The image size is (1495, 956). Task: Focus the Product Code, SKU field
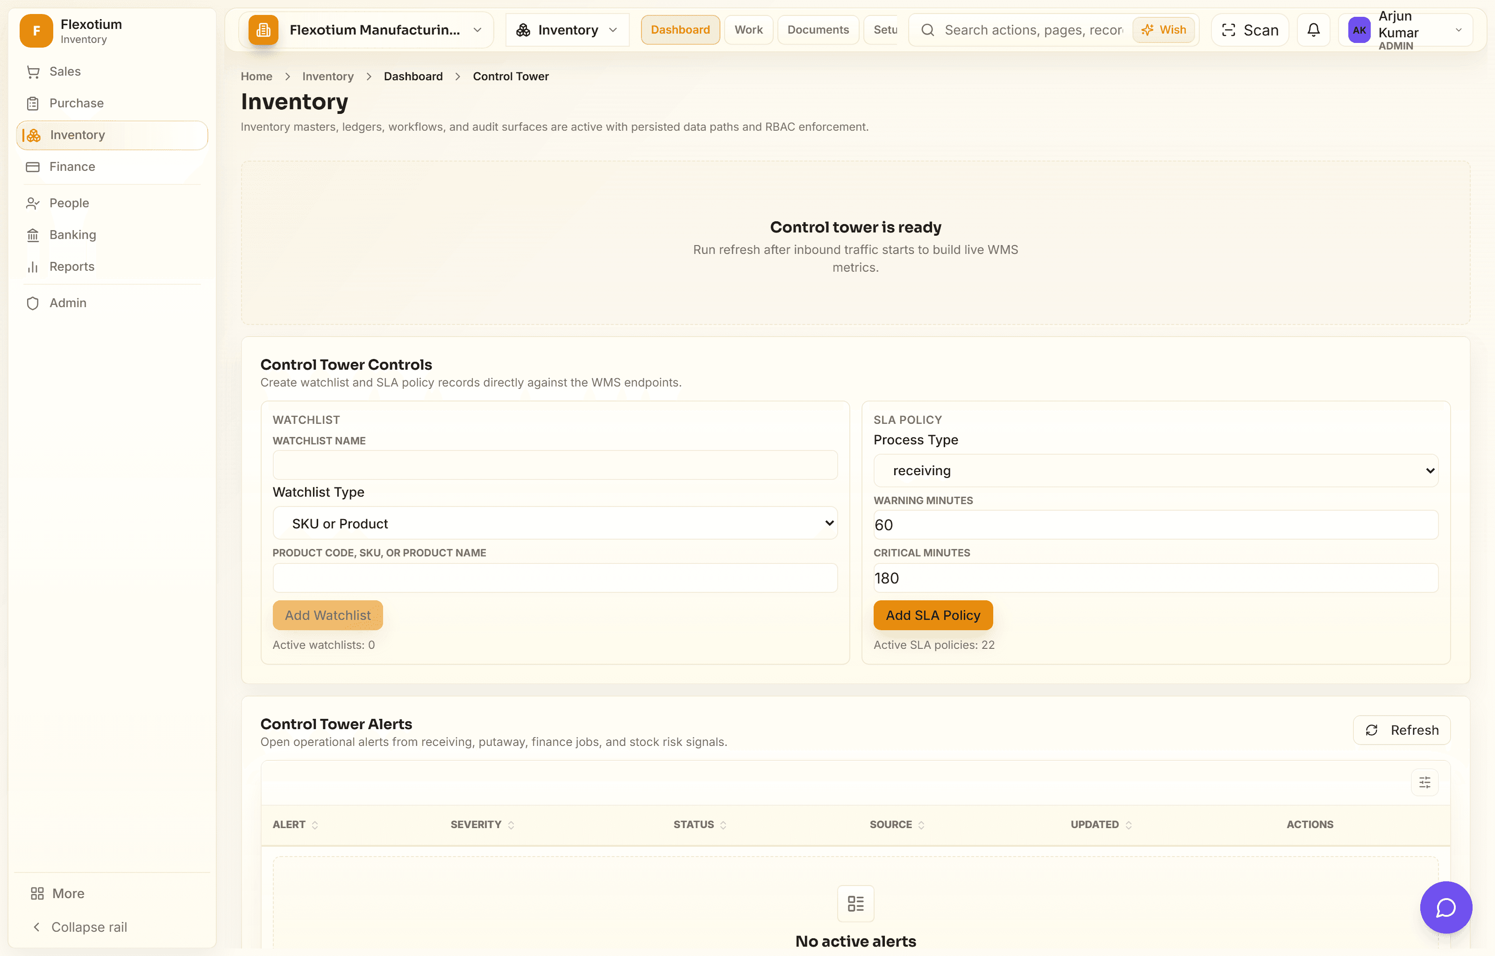[555, 578]
